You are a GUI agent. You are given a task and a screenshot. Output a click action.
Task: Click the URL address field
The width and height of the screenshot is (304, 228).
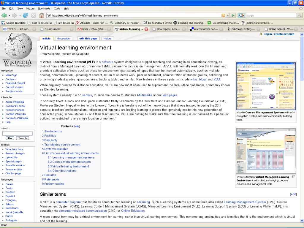(x=136, y=15)
